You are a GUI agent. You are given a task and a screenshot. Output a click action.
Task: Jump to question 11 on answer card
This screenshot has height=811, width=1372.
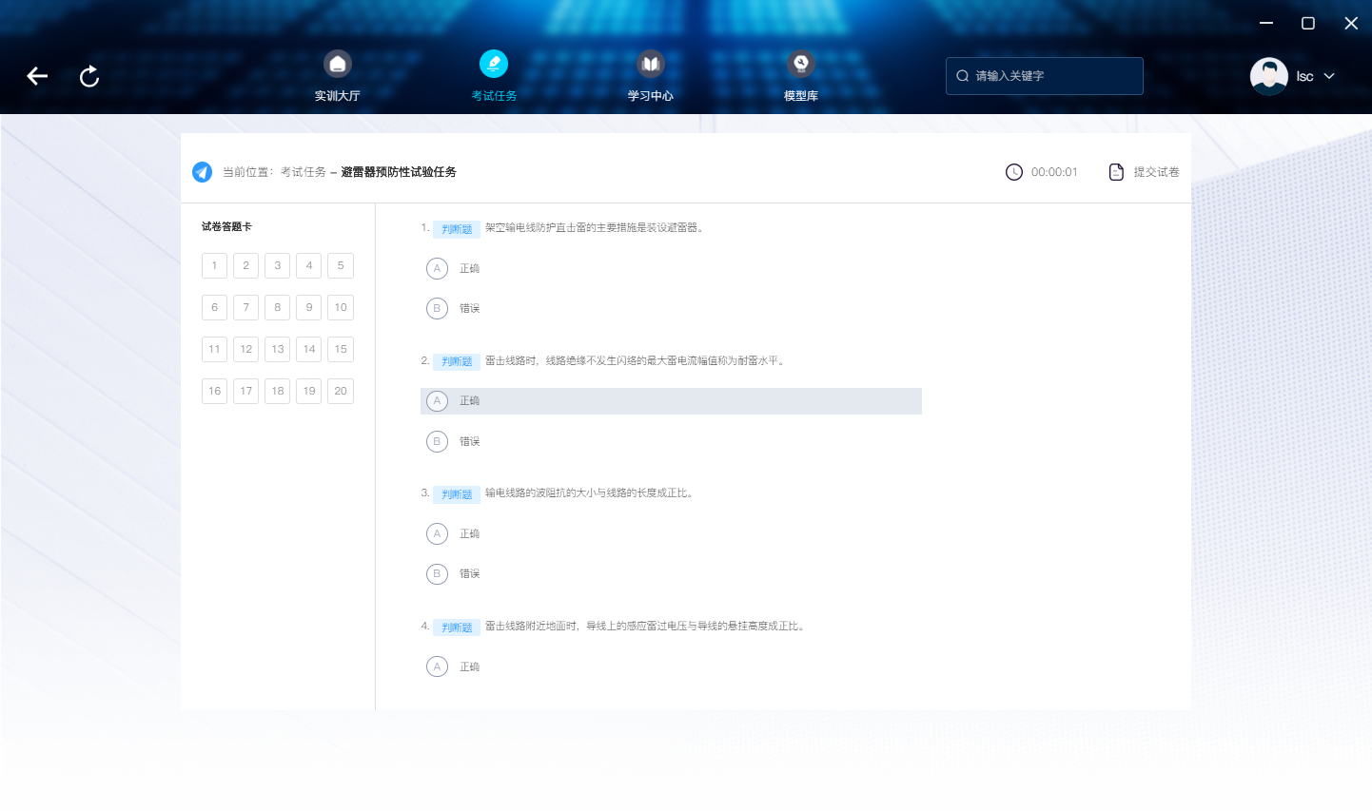coord(214,349)
